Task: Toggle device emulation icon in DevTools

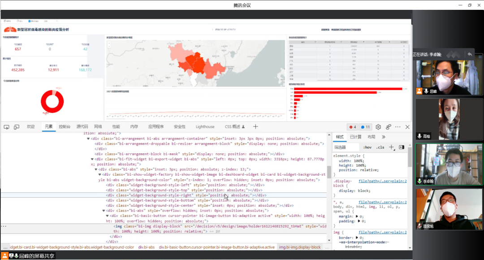Action: coord(17,127)
